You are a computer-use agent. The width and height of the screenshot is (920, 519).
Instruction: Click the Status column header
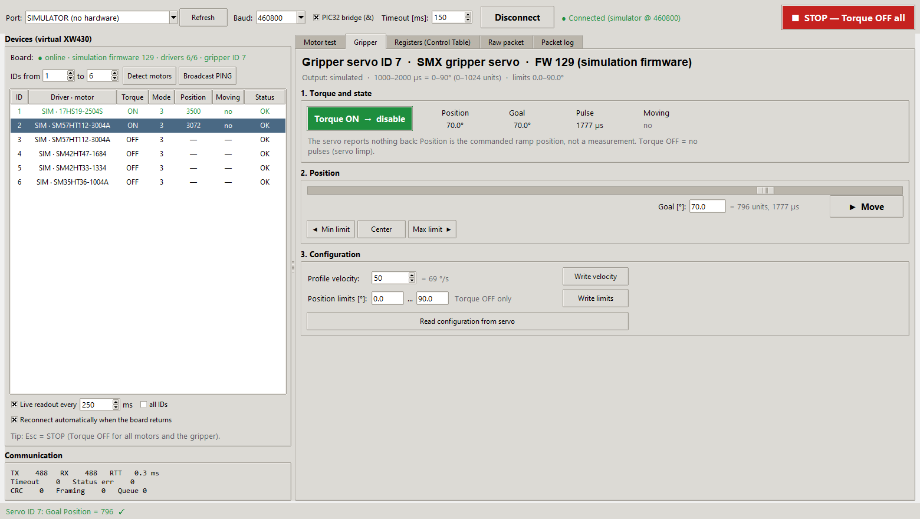(x=265, y=97)
